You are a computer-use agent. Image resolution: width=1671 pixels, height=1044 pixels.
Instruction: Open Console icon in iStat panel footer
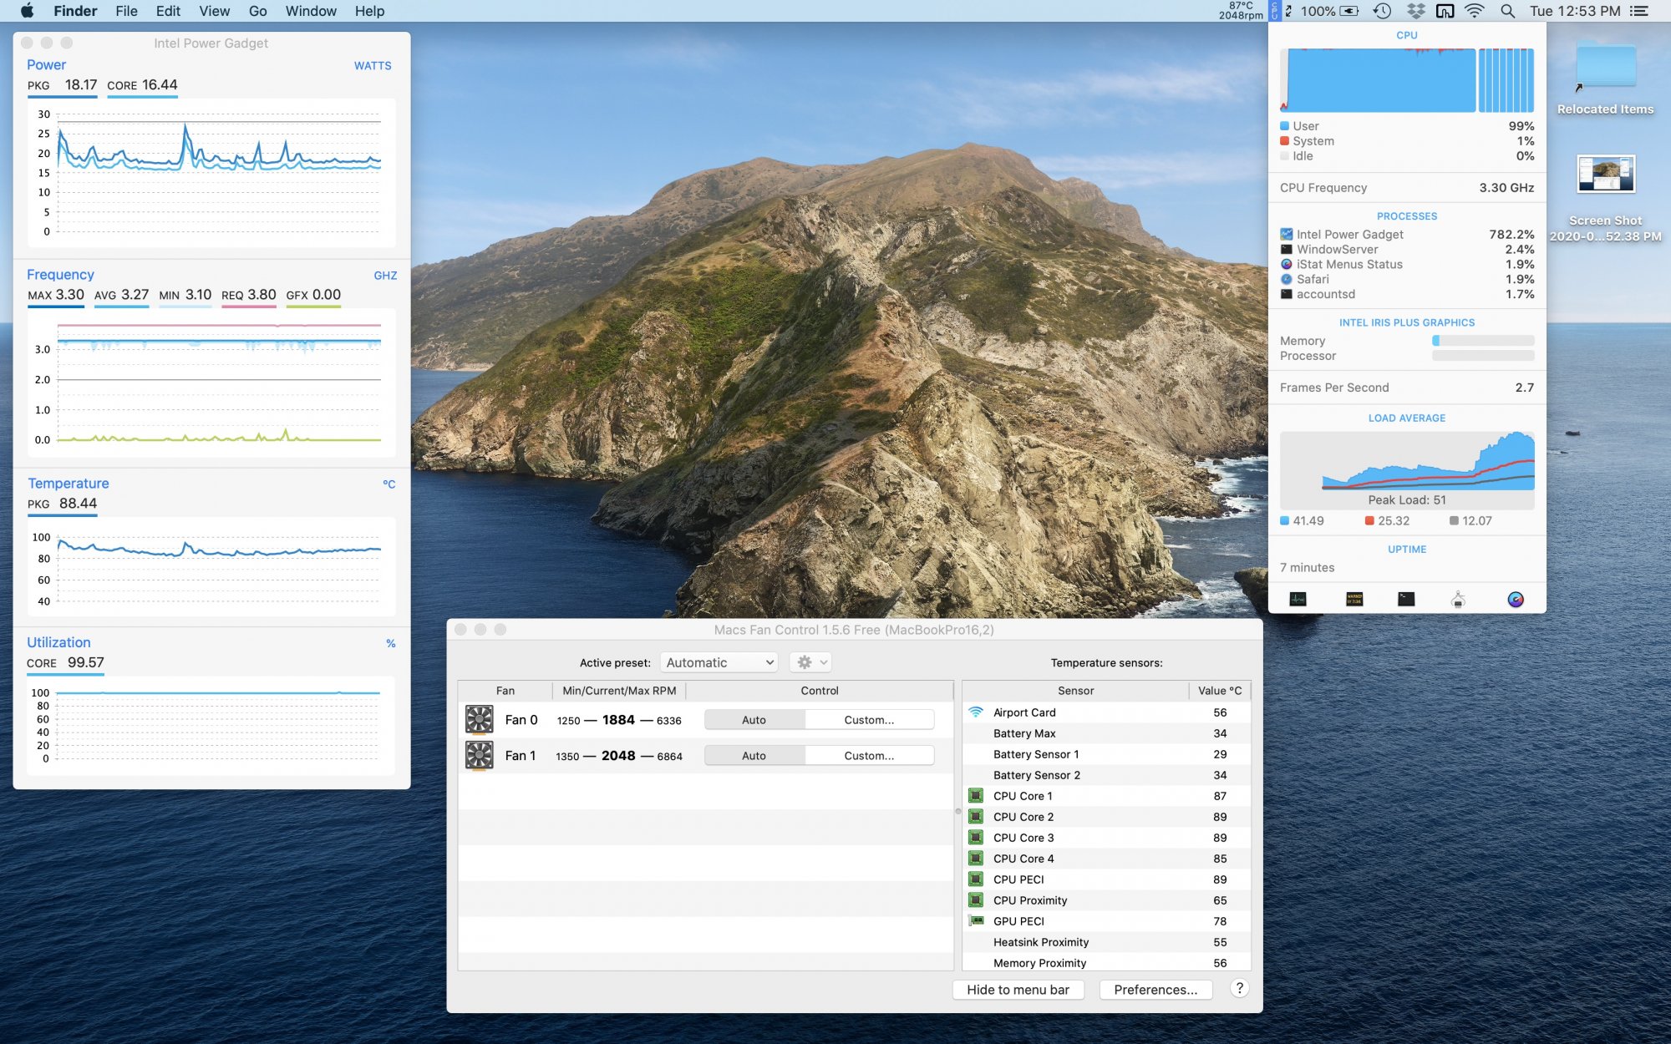click(1354, 599)
